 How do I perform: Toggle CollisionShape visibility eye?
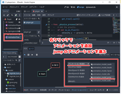pos(19,28)
